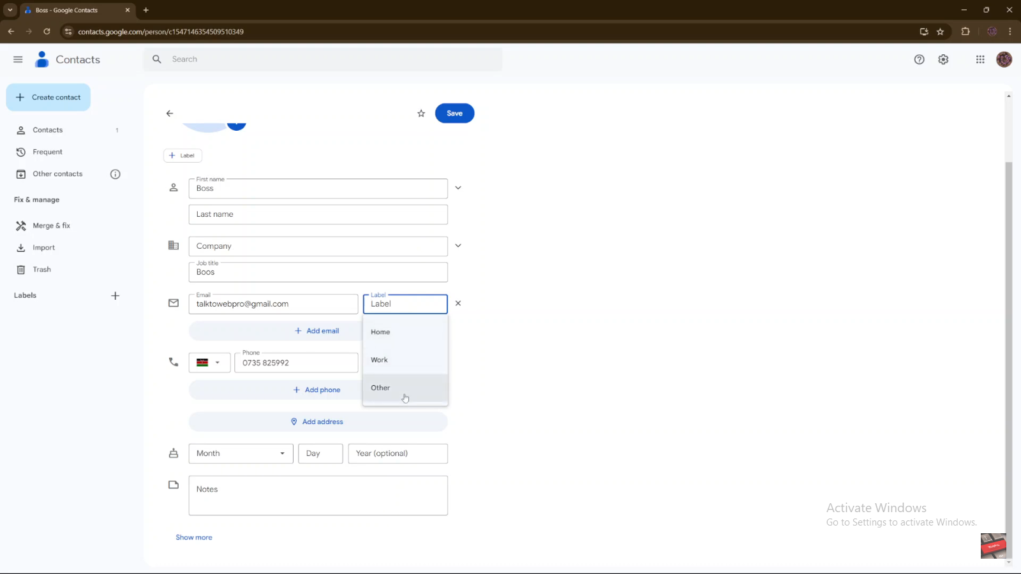Open the main menu hamburger icon

(x=18, y=59)
